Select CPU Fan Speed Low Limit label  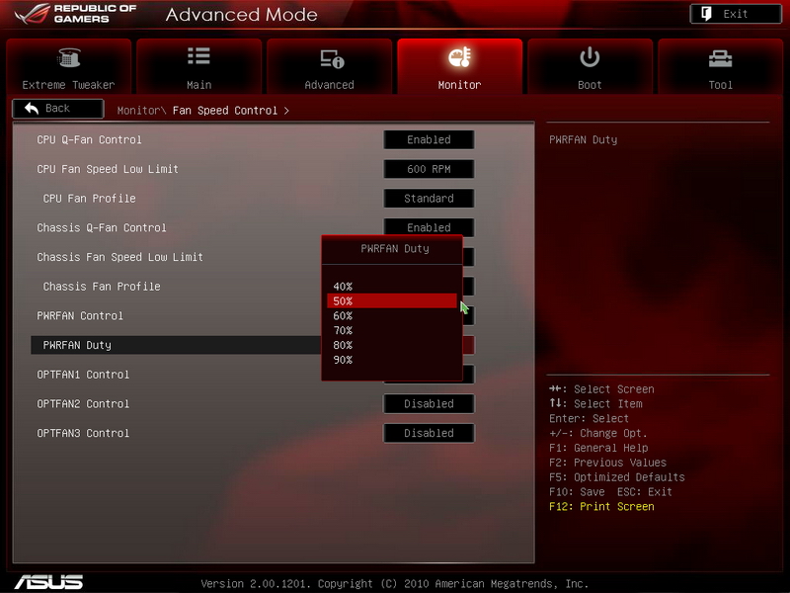tap(108, 169)
